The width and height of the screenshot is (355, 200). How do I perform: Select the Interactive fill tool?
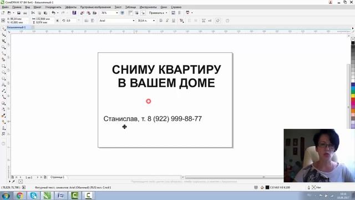(x=3, y=122)
